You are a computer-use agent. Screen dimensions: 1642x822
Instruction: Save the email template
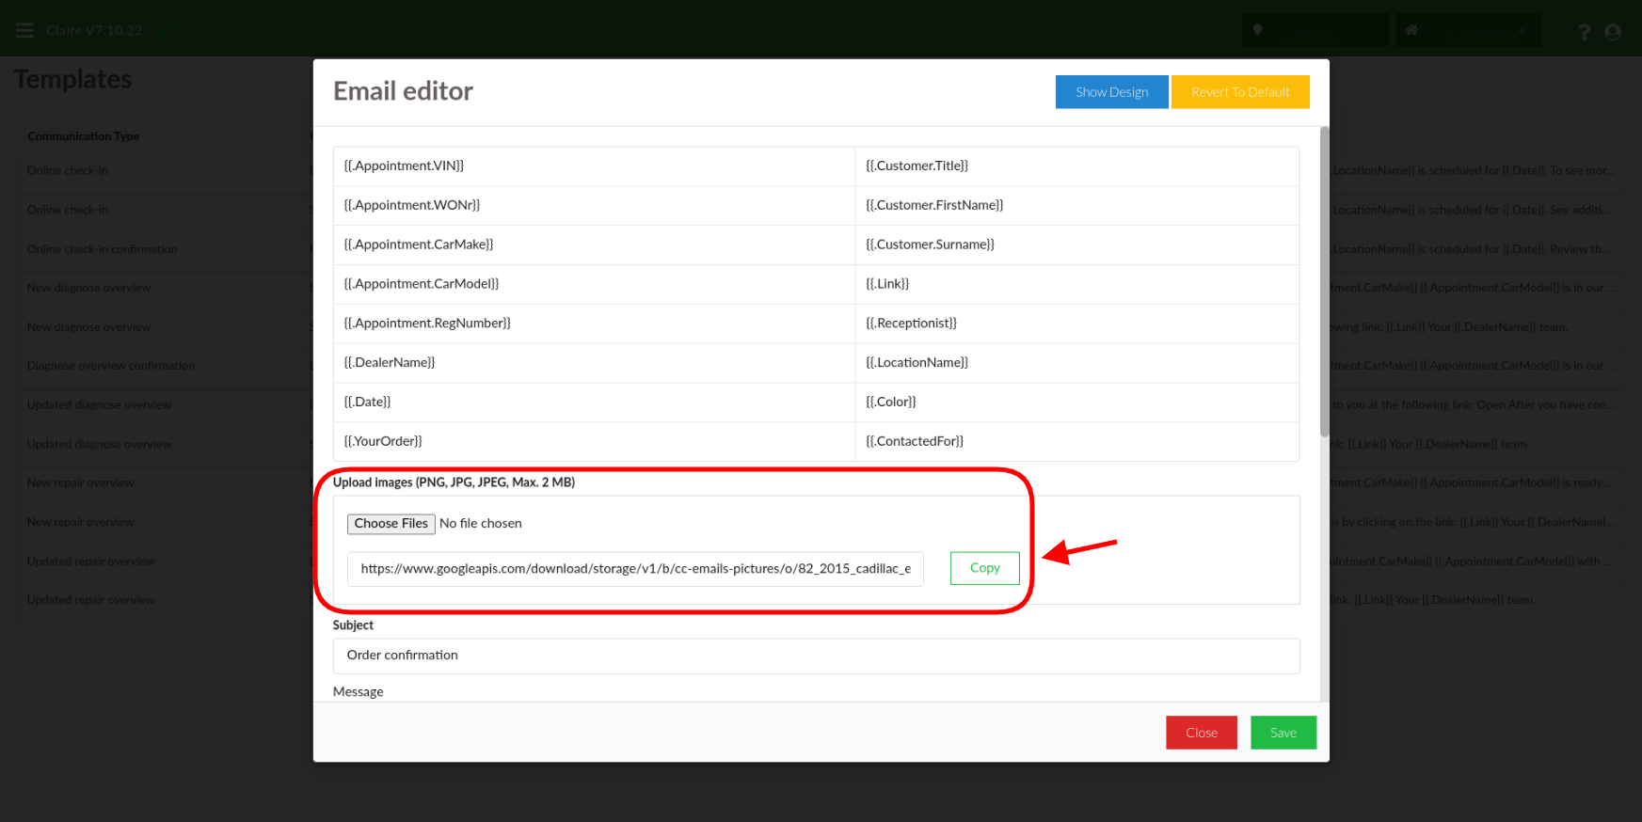coord(1283,733)
